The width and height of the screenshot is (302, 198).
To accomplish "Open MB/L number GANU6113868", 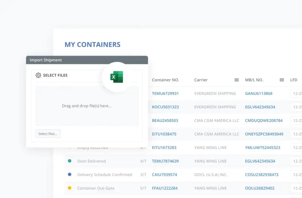I will pos(259,93).
